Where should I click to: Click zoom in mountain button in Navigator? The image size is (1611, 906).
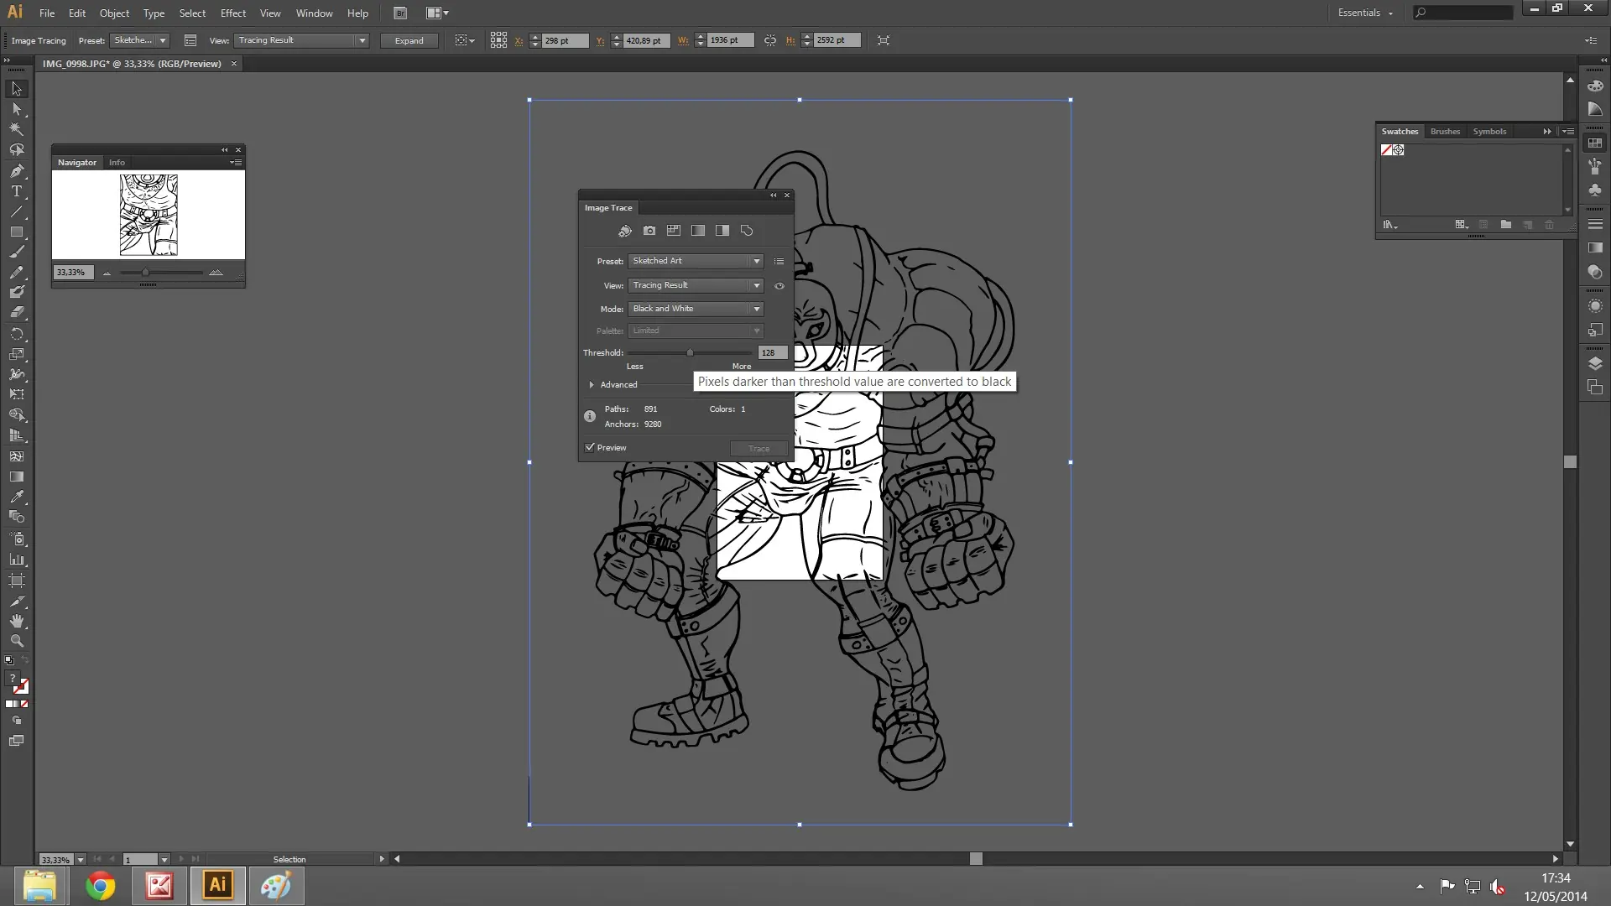216,273
